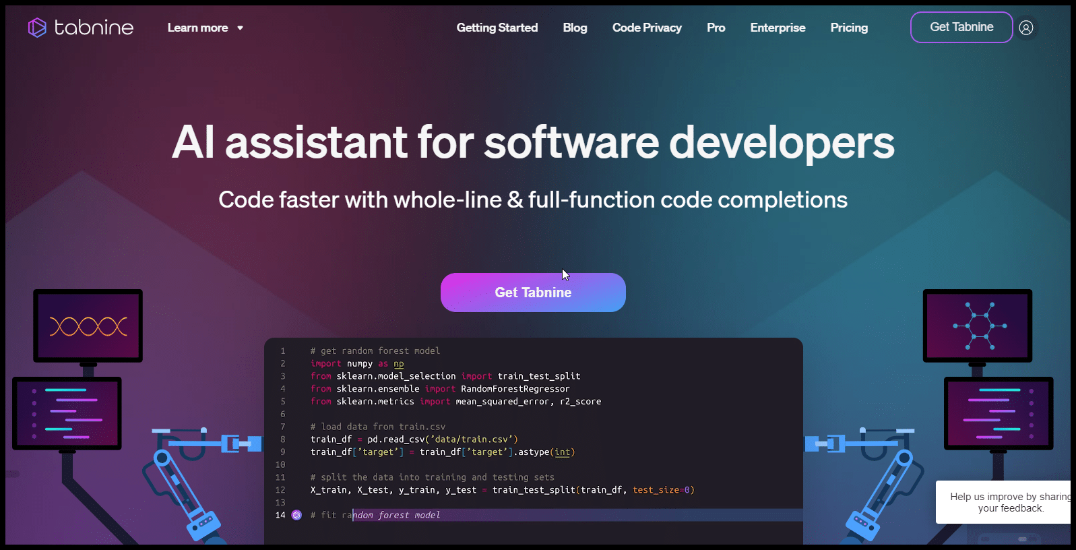1076x550 pixels.
Task: Click the 'import numpy as np' code line
Action: [357, 363]
